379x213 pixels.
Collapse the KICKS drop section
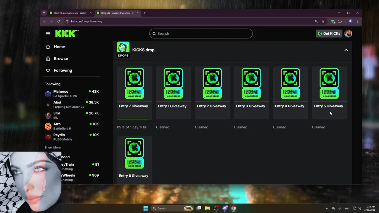[346, 50]
